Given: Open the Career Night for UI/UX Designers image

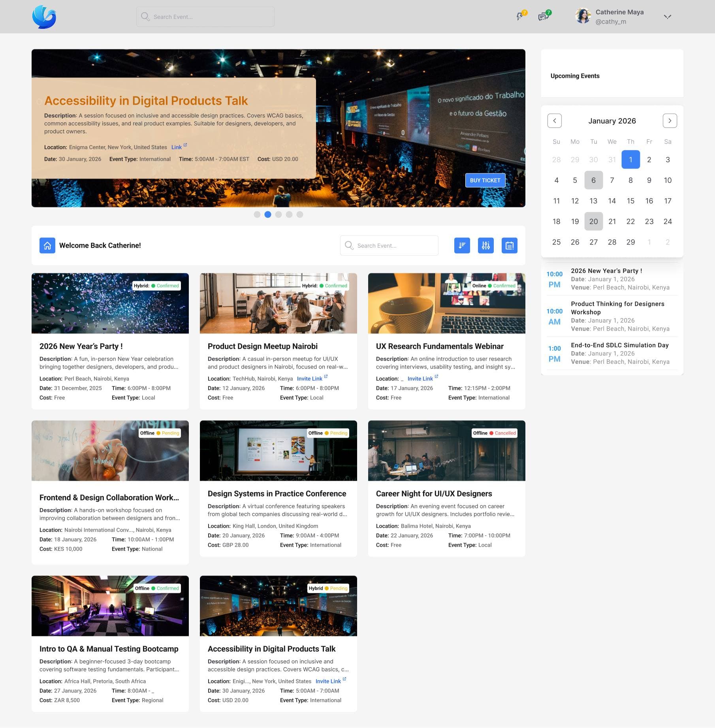Looking at the screenshot, I should point(447,451).
